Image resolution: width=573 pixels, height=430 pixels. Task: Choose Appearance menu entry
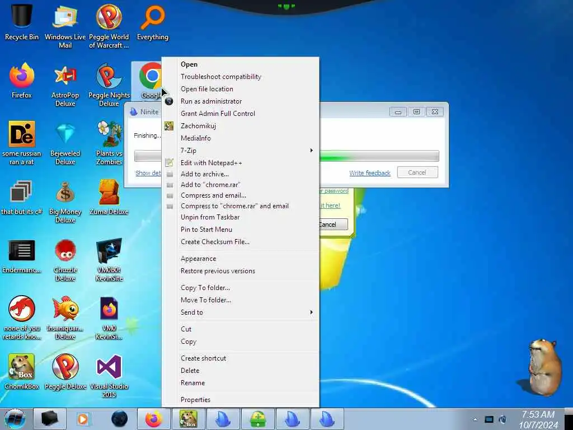[241, 259]
